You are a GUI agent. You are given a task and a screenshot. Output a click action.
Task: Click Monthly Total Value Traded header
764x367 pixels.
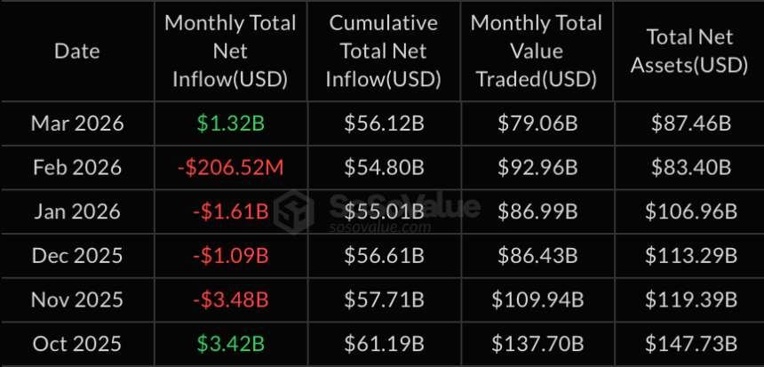coord(536,51)
